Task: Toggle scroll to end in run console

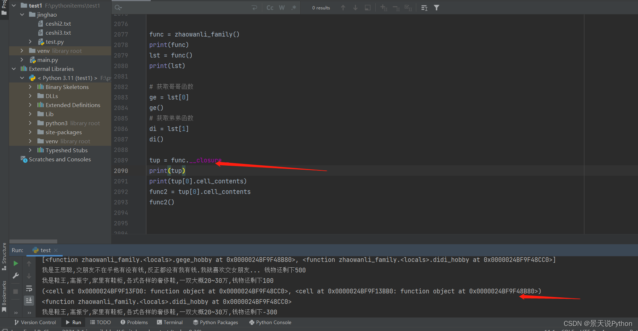Action: [29, 300]
